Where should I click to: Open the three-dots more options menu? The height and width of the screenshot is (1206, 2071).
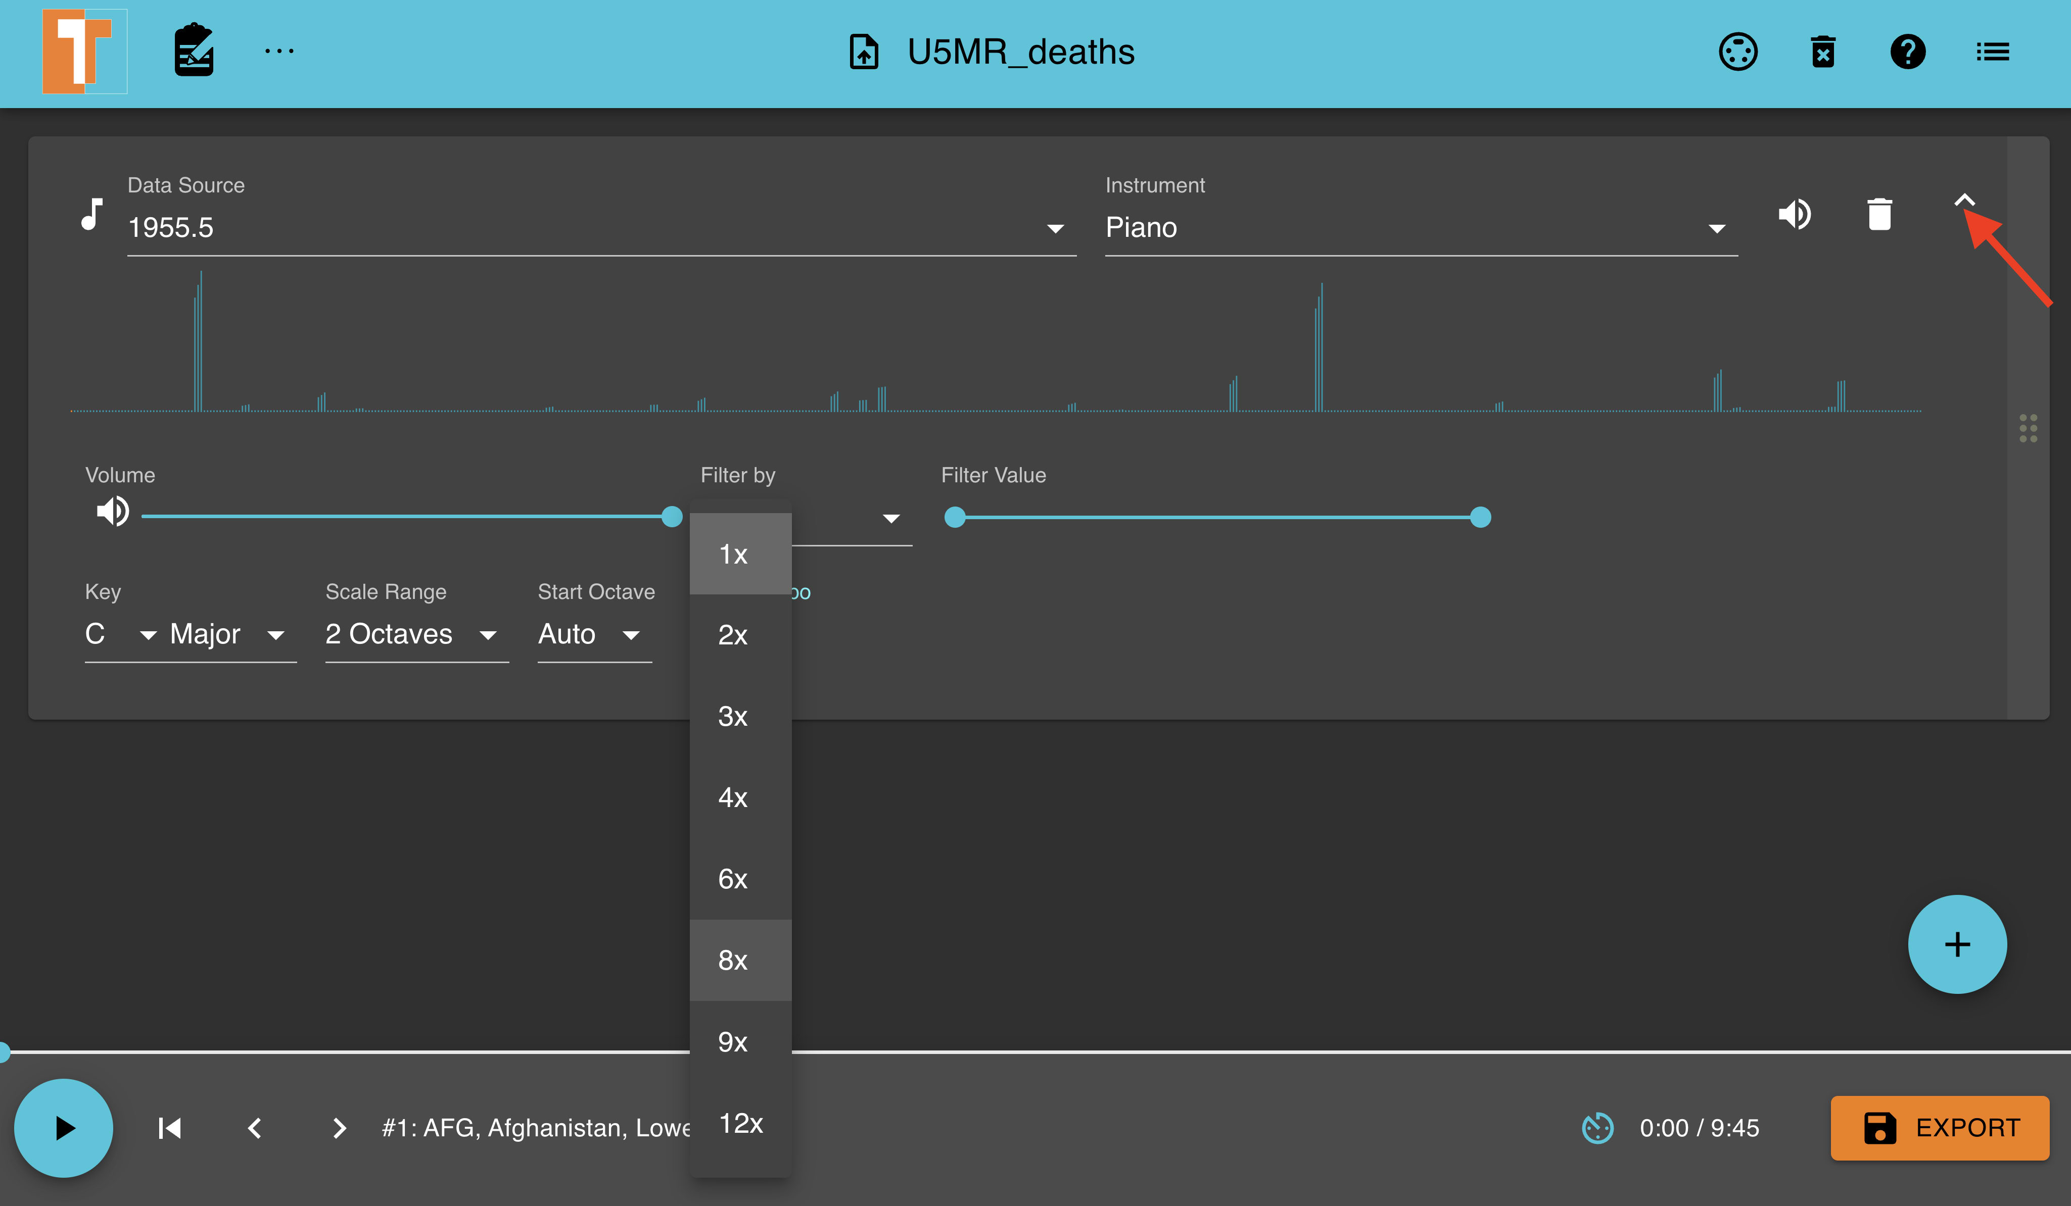coord(279,51)
